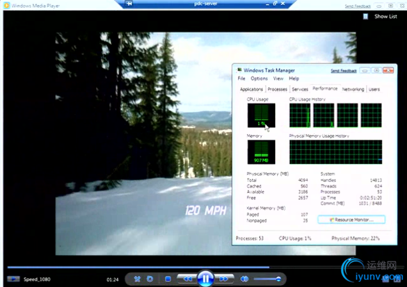The image size is (407, 287).
Task: Click the Memory 907 MB gauge
Action: point(261,152)
